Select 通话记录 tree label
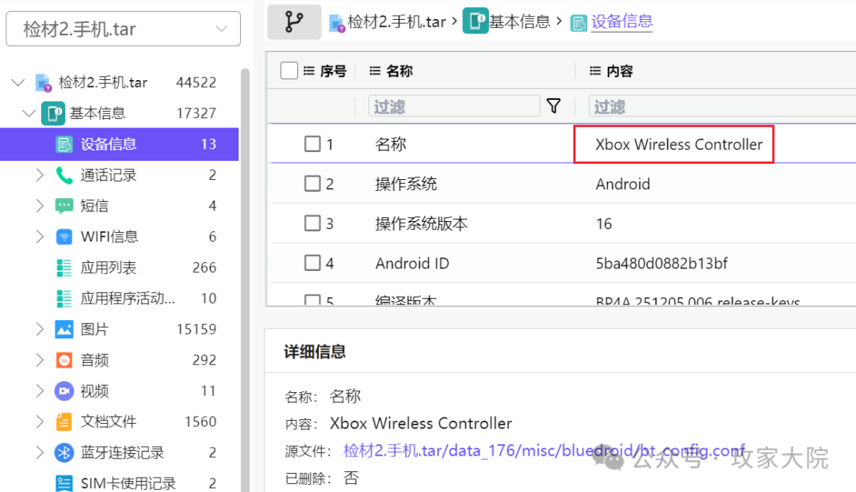The width and height of the screenshot is (856, 492). click(108, 175)
